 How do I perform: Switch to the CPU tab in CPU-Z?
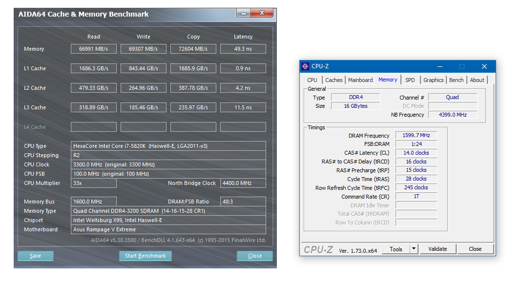point(312,80)
